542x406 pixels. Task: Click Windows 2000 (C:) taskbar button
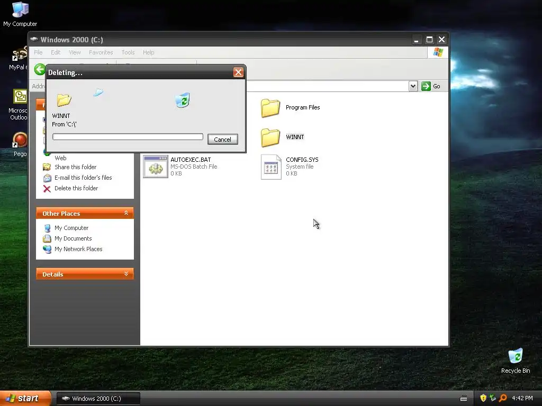point(98,399)
